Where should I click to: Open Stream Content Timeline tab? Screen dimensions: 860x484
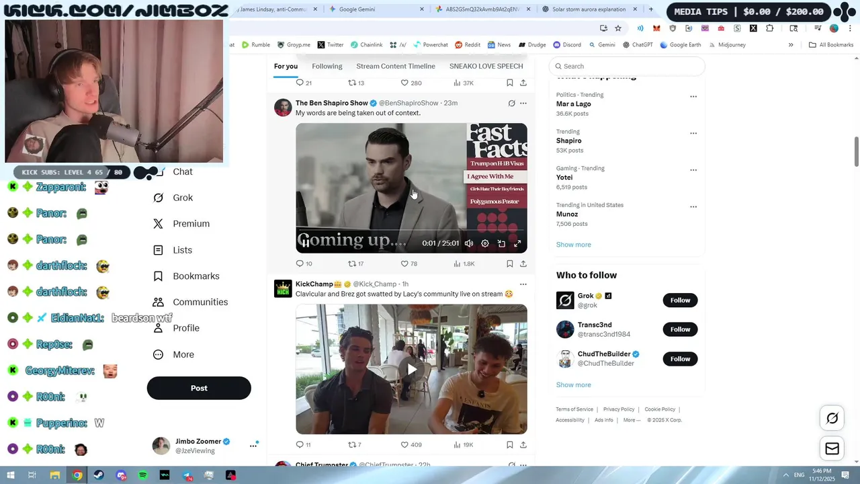coord(396,66)
